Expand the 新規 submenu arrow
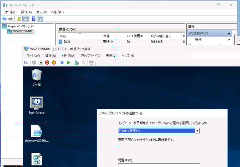 tap(229, 40)
